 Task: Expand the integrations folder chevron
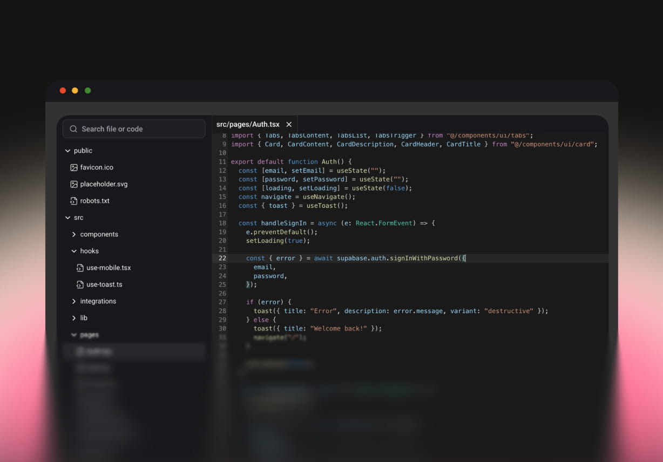(74, 301)
